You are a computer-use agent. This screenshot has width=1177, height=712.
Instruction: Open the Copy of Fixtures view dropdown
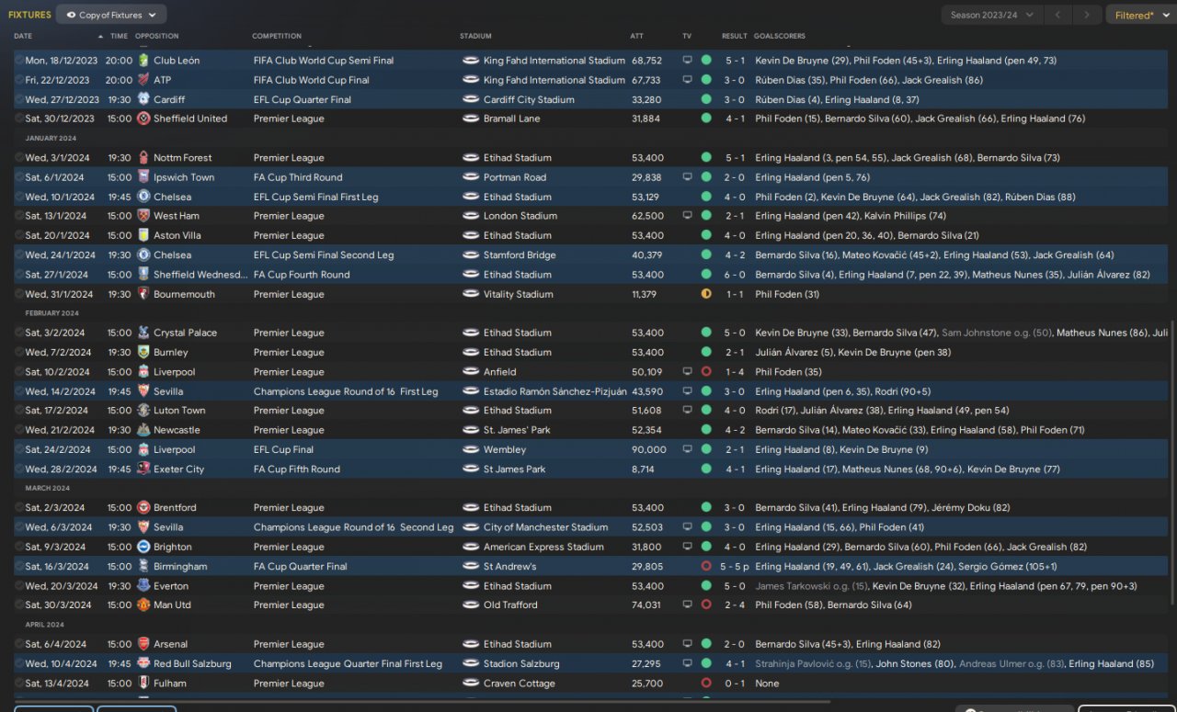(111, 15)
